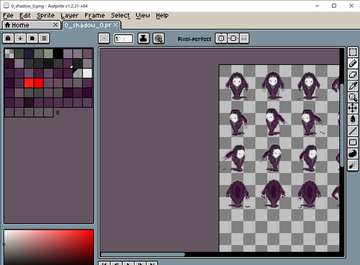The image size is (360, 265).
Task: Click the brush size input field
Action: [123, 39]
